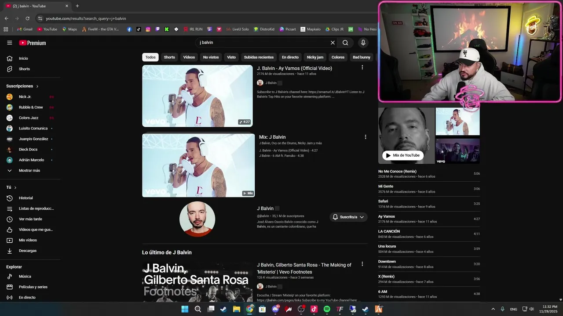This screenshot has height=316, width=563.
Task: Open the Kick bookmark icon
Action: tap(167, 29)
